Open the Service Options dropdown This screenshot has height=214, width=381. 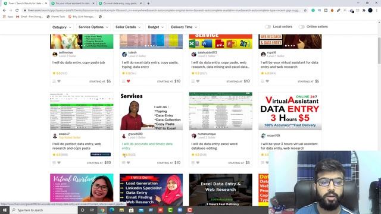tap(93, 27)
